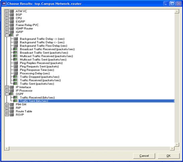This screenshot has height=162, width=183.
Task: Collapse the IP tree node
Action: tap(7, 35)
